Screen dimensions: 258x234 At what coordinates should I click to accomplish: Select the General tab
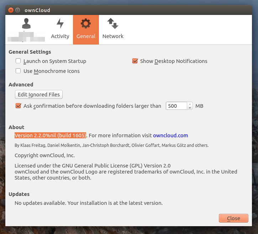[x=86, y=30]
